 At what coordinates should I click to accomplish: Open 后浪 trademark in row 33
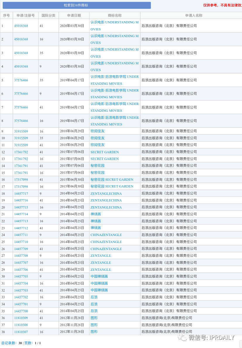pos(94,297)
